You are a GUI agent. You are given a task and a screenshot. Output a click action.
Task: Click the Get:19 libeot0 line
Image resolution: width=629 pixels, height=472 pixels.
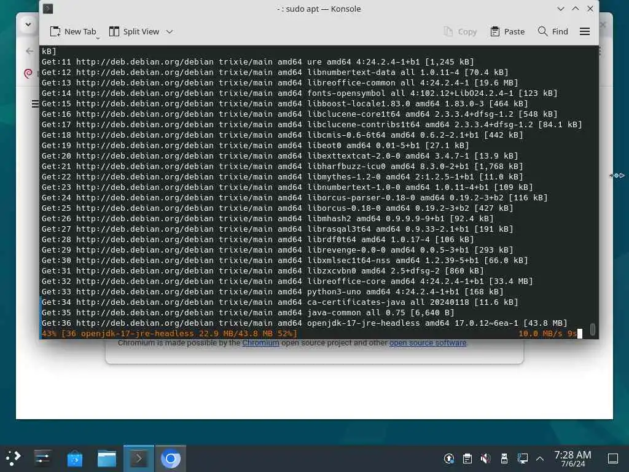tap(255, 145)
